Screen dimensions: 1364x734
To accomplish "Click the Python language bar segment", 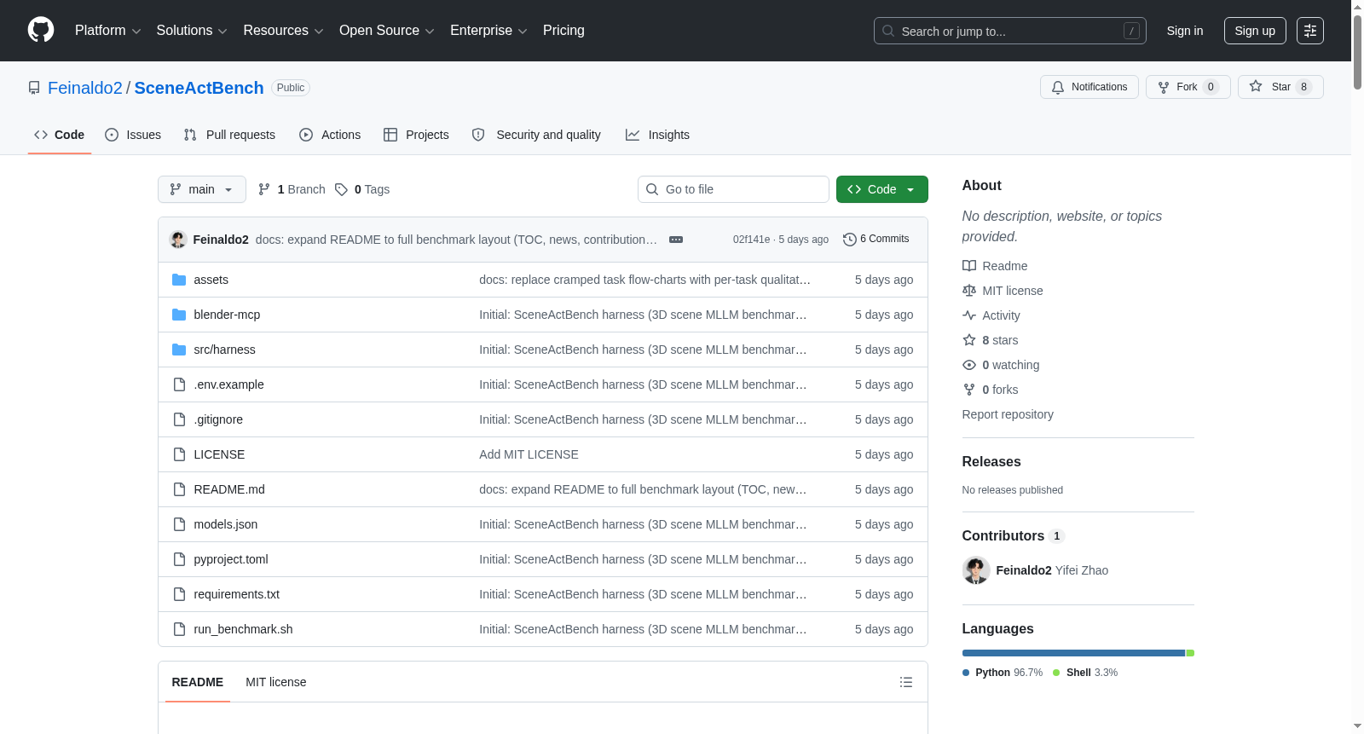I will point(1073,653).
